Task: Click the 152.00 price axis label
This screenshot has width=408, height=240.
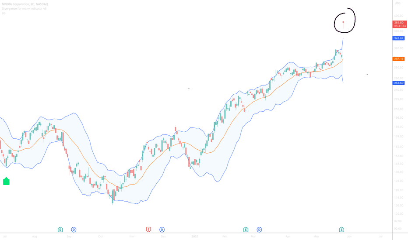Action: tap(398, 156)
